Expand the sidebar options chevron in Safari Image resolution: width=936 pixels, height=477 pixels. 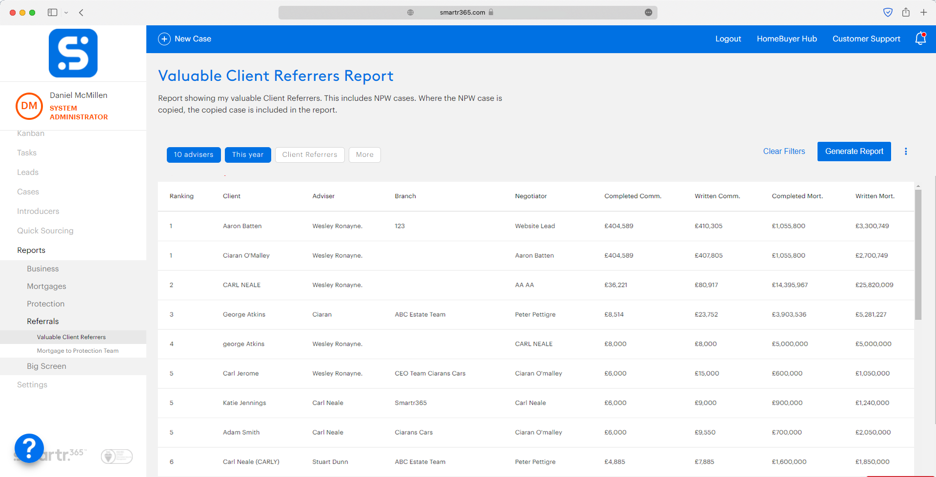(x=66, y=13)
